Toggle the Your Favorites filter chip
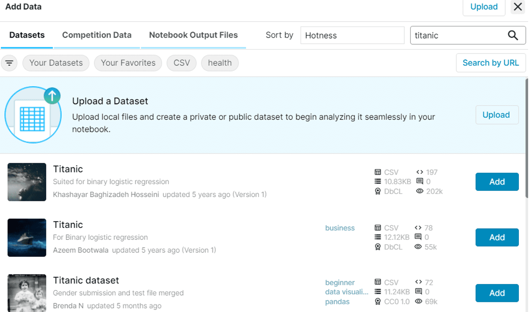529x312 pixels. 128,63
